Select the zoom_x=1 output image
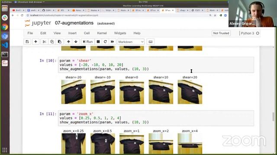 (x=132, y=144)
